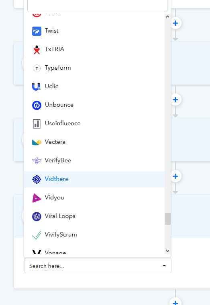The image size is (210, 305).
Task: Click the Twist app icon
Action: tap(37, 31)
